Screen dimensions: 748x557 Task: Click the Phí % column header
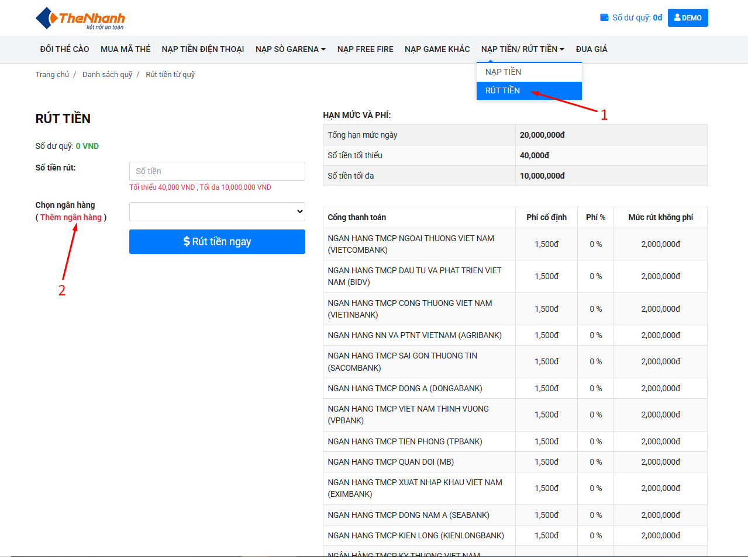(595, 217)
